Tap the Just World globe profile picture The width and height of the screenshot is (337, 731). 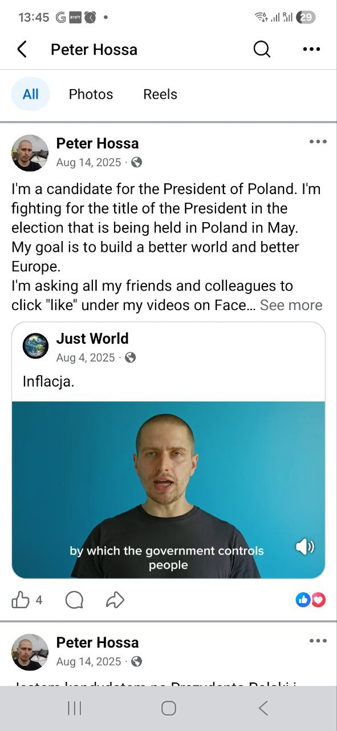(35, 346)
